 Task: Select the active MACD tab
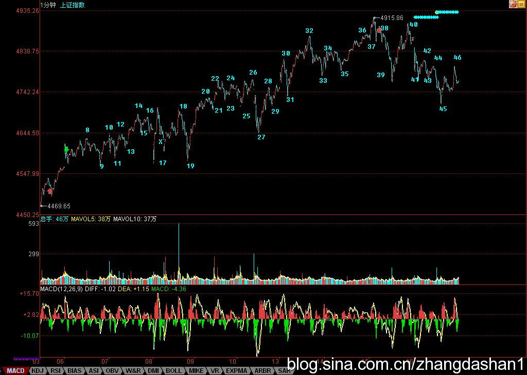click(x=15, y=370)
